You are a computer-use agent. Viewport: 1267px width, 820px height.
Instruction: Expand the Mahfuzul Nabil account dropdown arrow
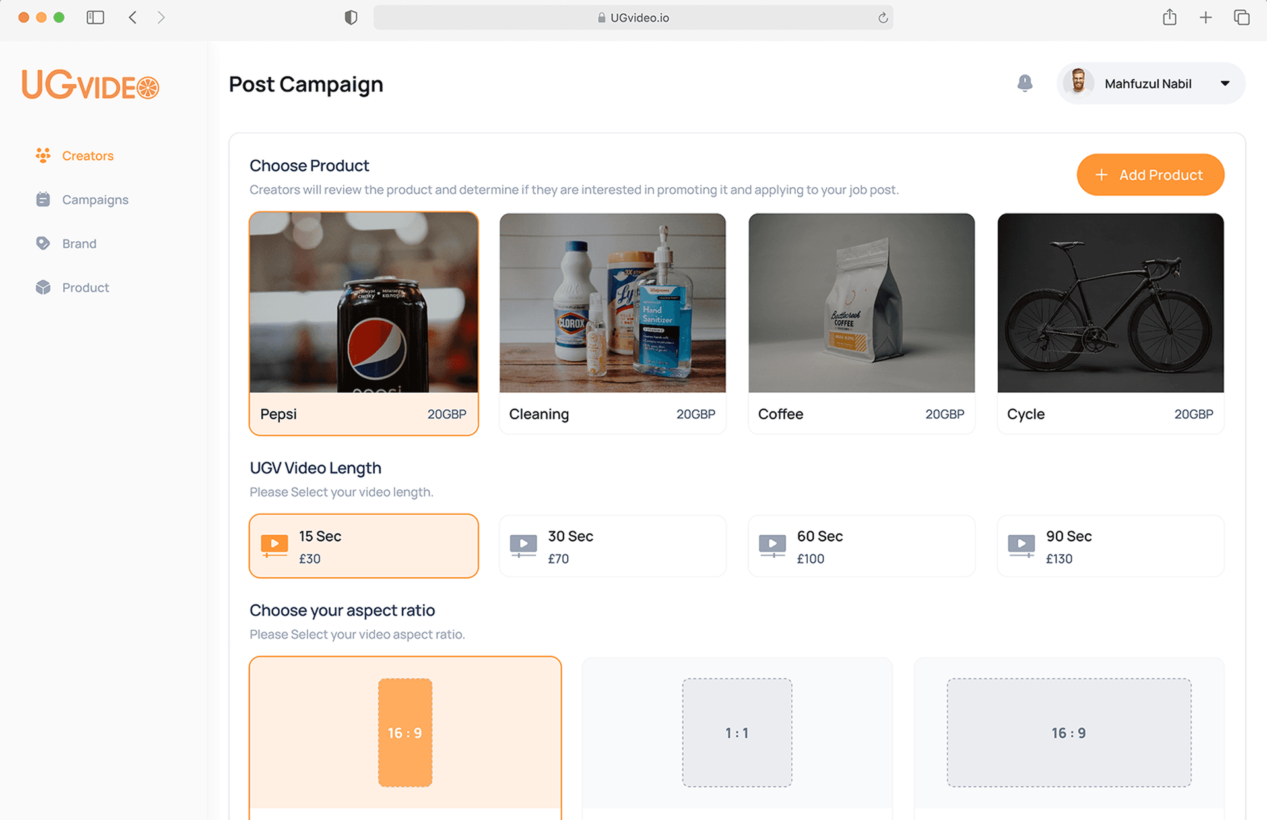pyautogui.click(x=1225, y=84)
